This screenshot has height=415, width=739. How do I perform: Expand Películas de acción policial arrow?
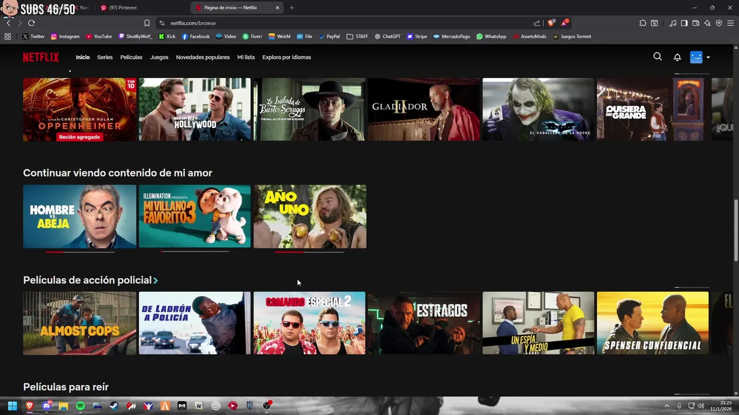click(156, 280)
